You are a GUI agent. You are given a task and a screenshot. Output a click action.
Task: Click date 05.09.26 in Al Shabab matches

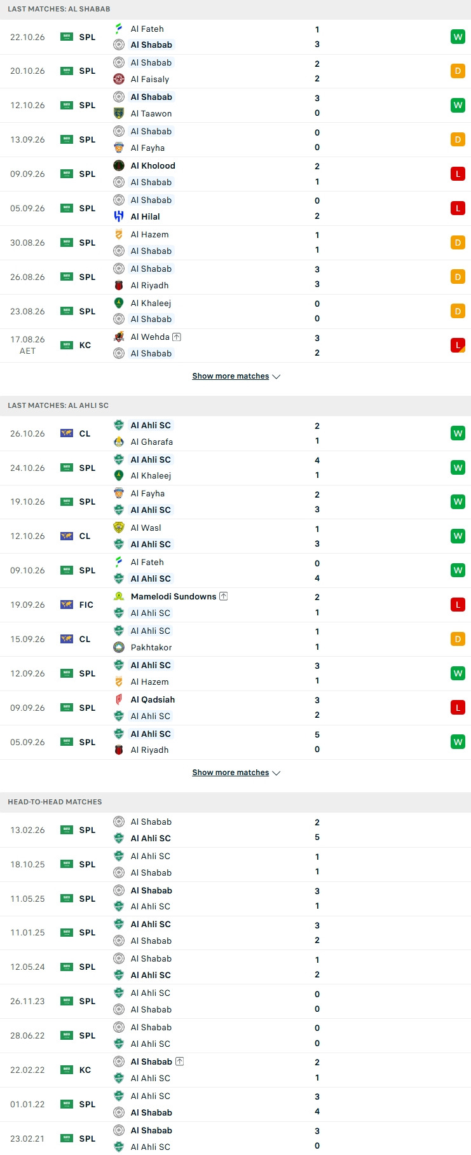tap(27, 208)
